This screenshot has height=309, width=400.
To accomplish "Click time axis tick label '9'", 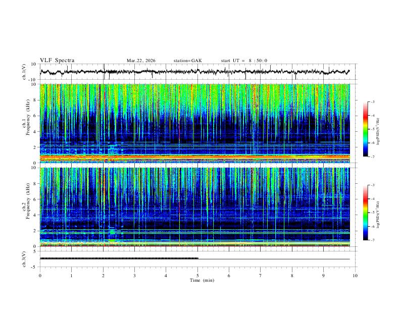I will click(323, 276).
